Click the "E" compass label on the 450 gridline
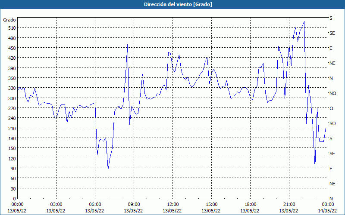Screen dimensions: 345x215 (331, 48)
